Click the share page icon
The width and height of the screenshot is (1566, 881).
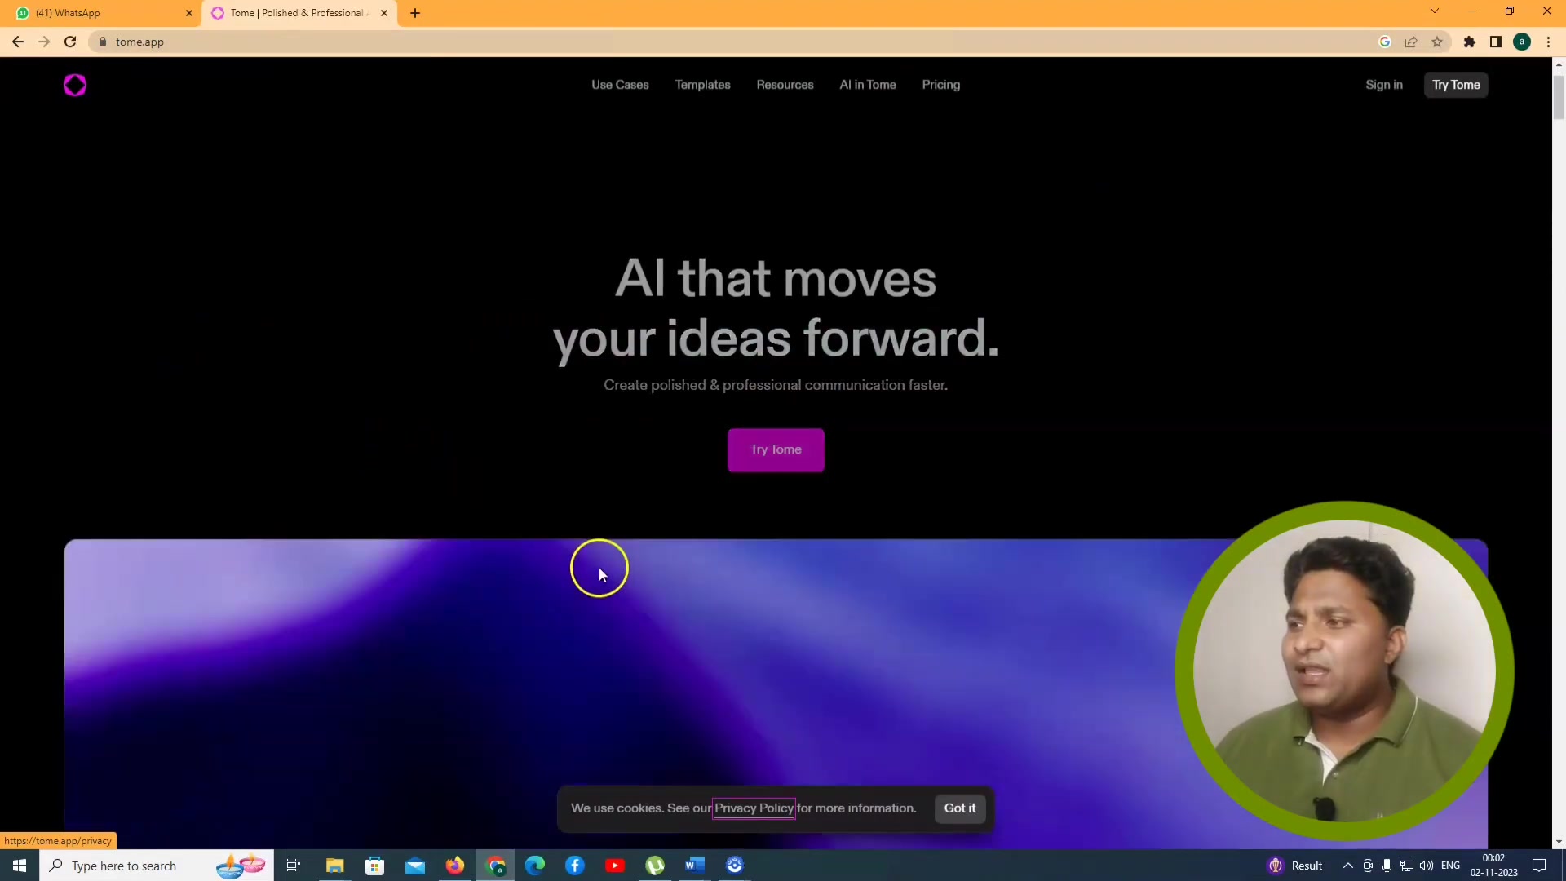(x=1411, y=42)
